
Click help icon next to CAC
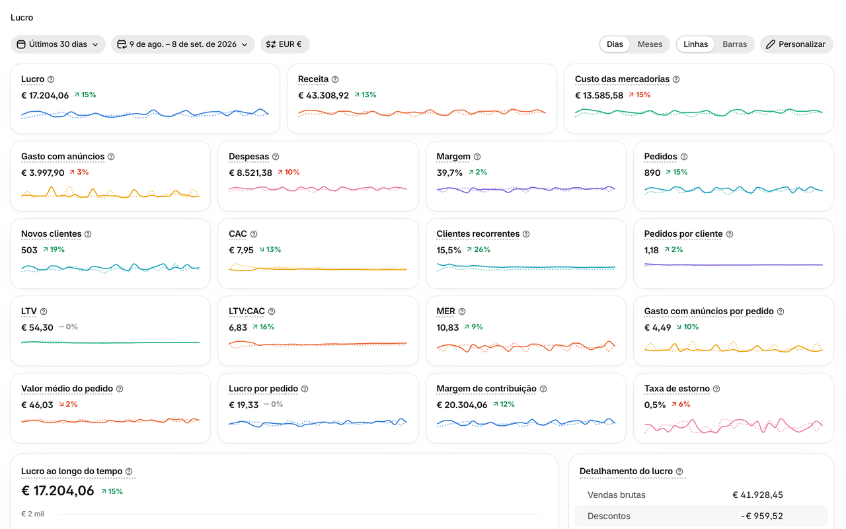point(254,234)
